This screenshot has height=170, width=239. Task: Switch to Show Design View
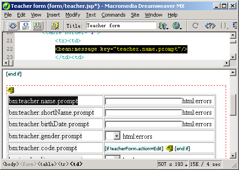(x=38, y=25)
